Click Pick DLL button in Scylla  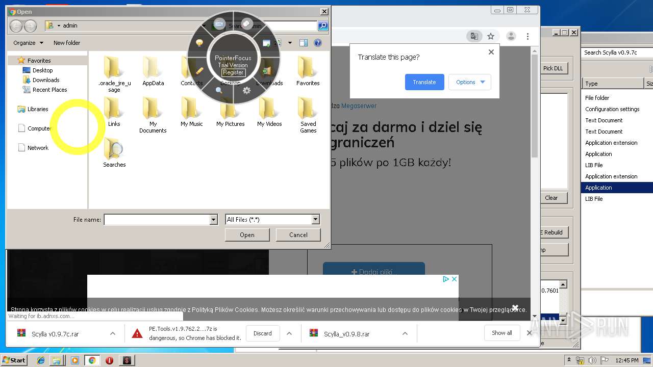[553, 68]
